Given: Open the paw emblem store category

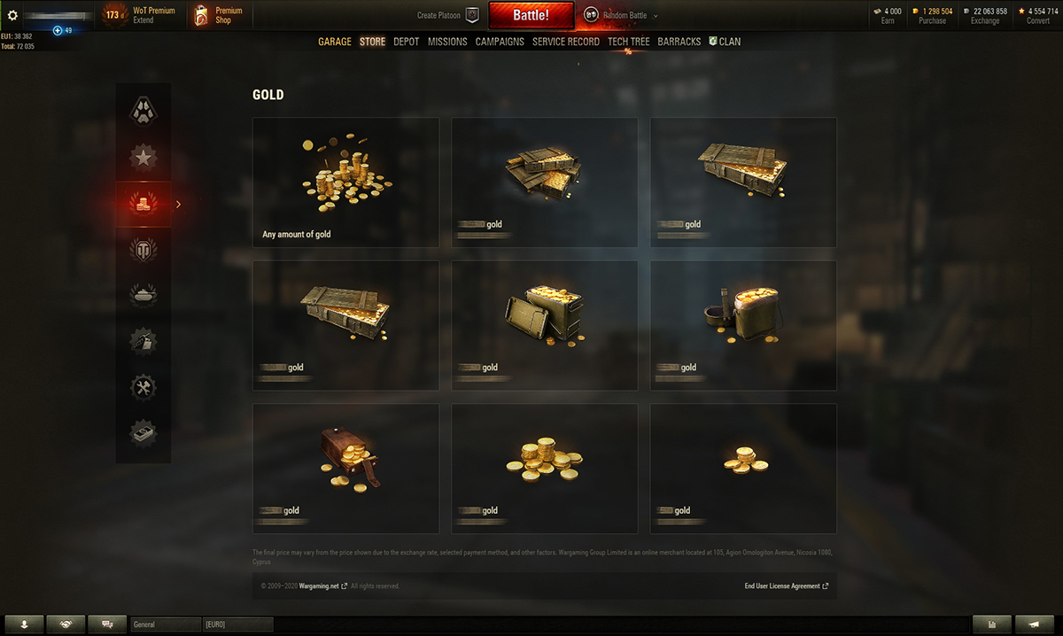Looking at the screenshot, I should pyautogui.click(x=143, y=110).
